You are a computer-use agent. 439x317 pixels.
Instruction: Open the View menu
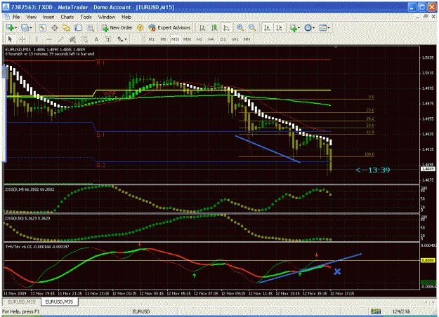(x=32, y=17)
